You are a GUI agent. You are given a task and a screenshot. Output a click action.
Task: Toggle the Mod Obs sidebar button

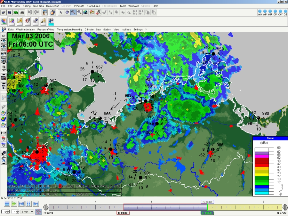point(4,59)
